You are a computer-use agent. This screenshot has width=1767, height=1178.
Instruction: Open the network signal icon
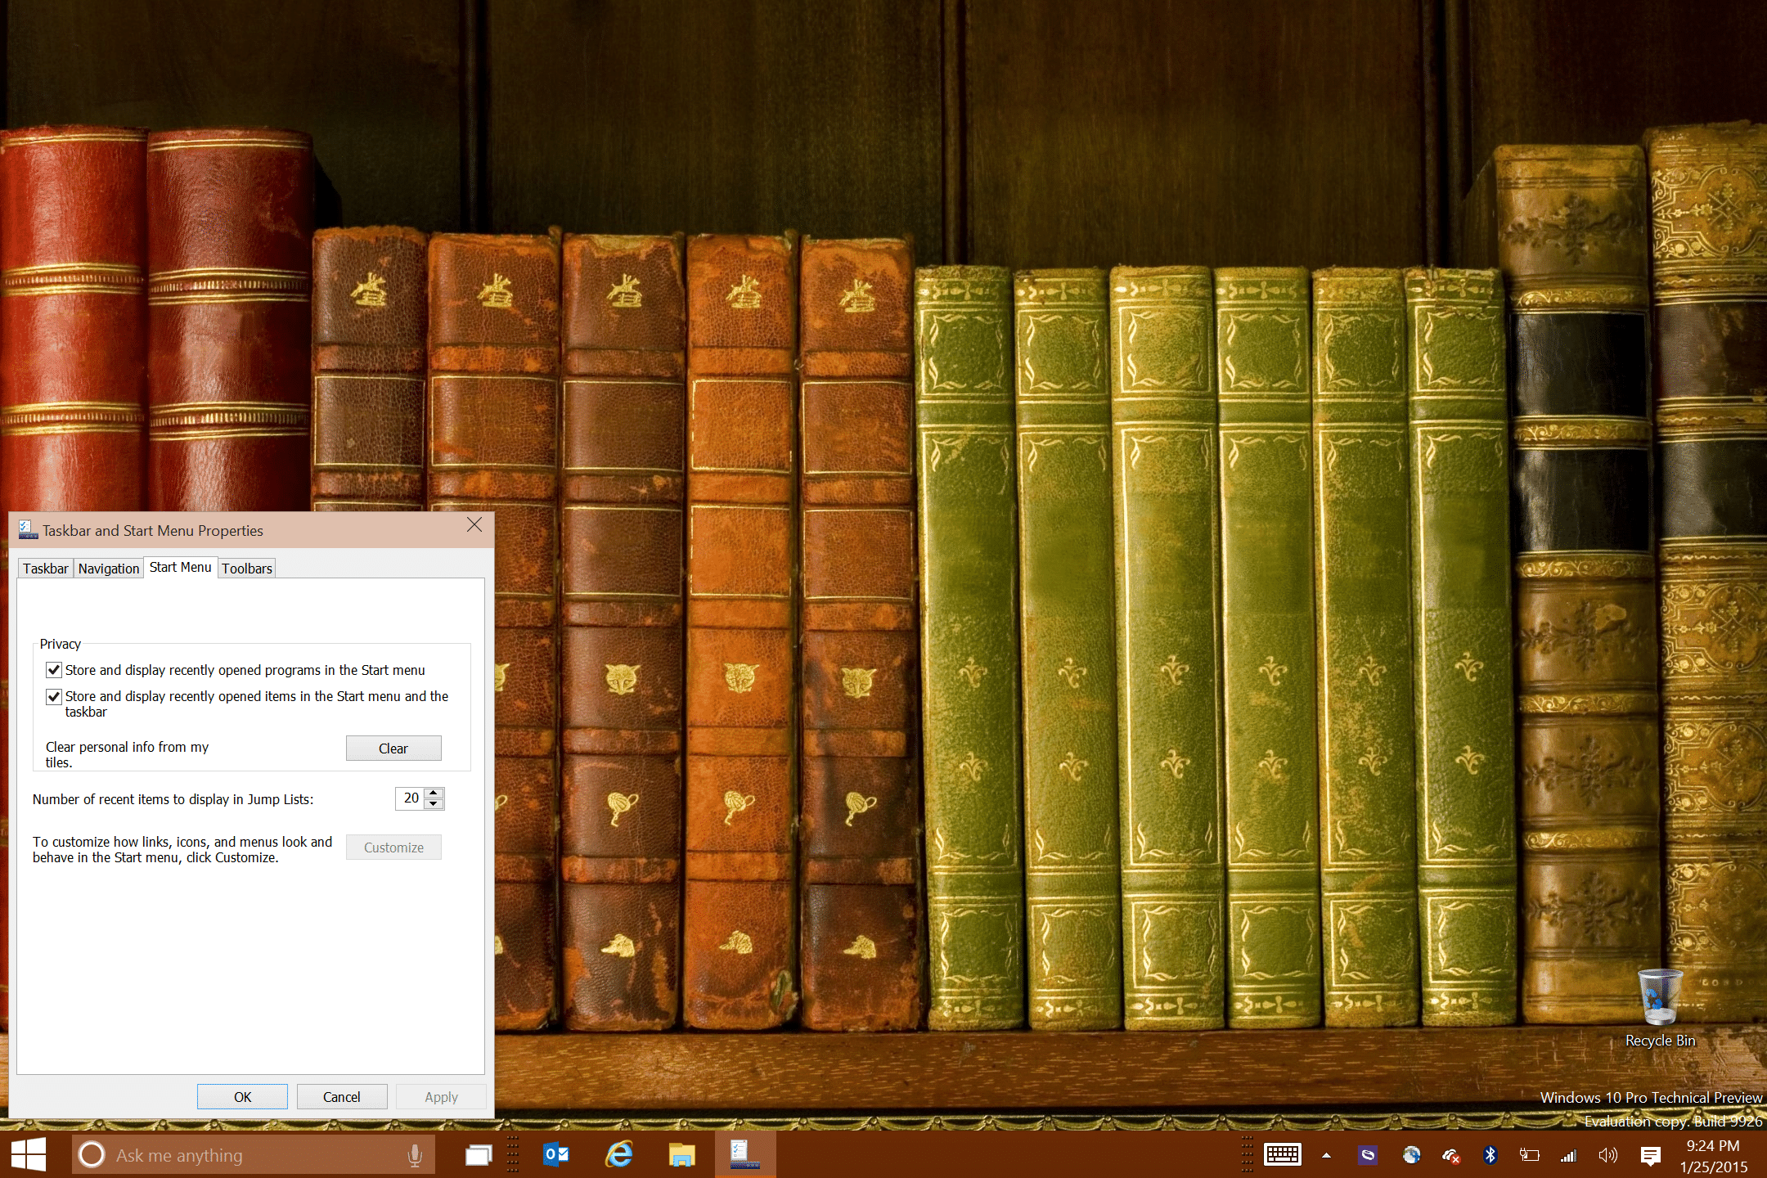[x=1568, y=1155]
